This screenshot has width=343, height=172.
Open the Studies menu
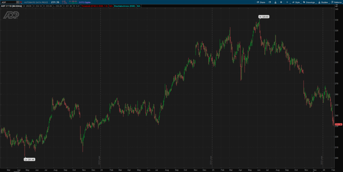323,2
